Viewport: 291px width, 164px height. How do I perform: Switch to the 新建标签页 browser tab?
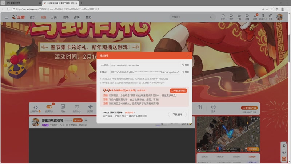tap(24, 3)
